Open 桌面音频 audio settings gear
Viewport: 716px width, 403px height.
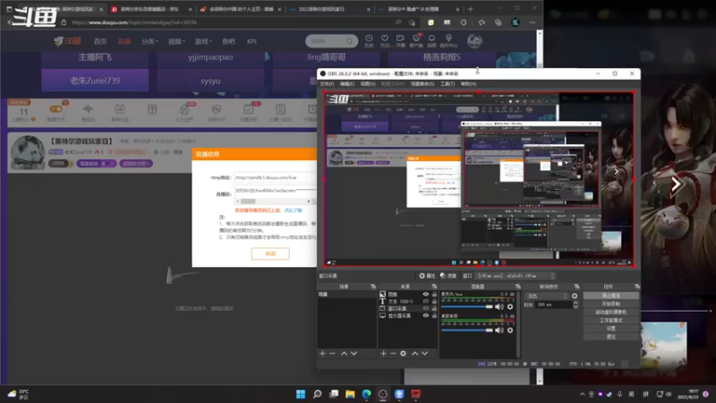click(510, 330)
